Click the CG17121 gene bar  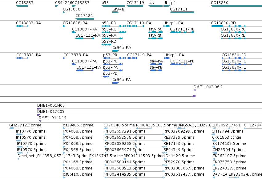point(85,19)
